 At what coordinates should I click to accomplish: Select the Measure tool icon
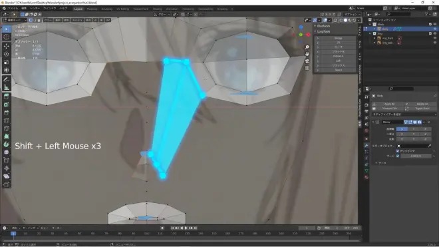point(7,87)
